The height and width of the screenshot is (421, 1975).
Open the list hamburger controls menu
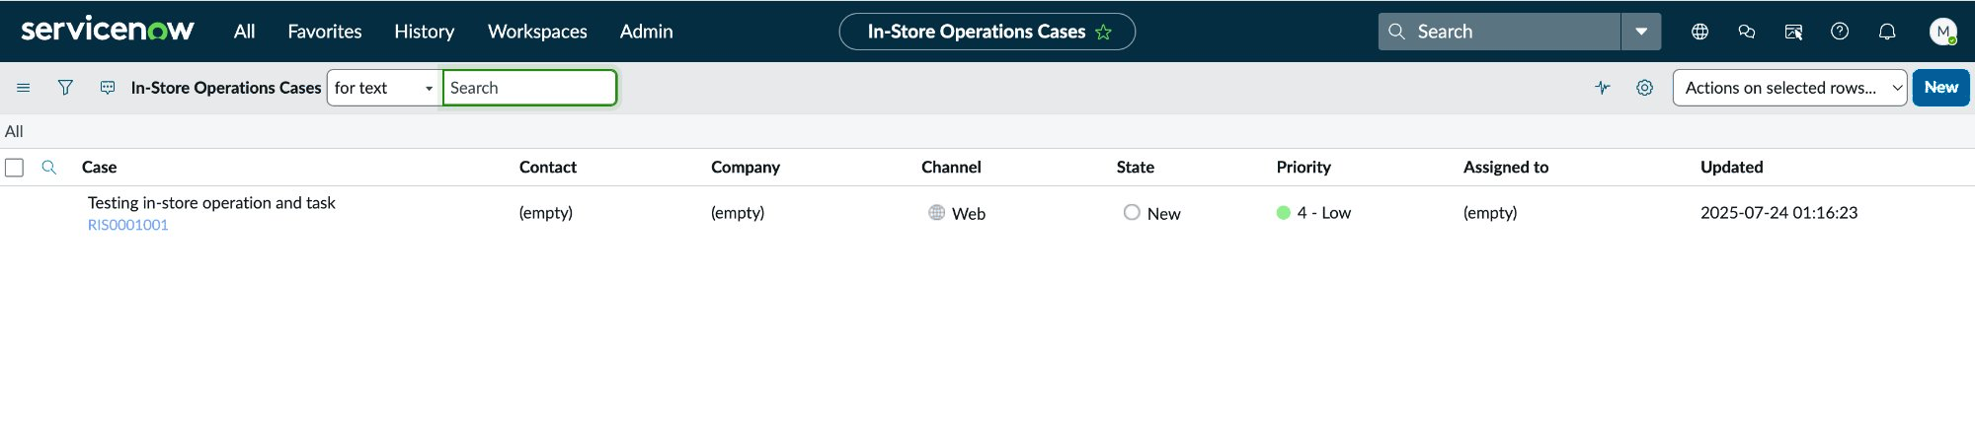24,88
